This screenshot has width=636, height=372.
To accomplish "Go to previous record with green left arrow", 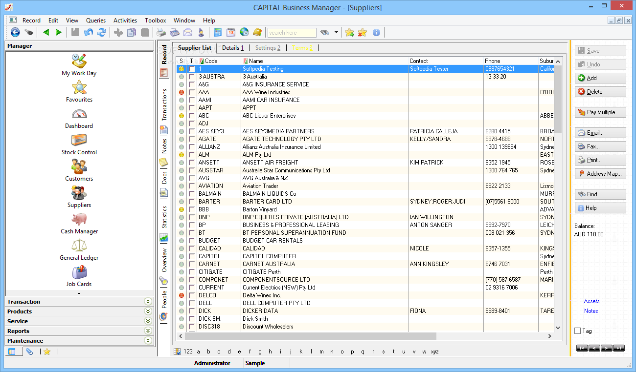I will tap(46, 32).
